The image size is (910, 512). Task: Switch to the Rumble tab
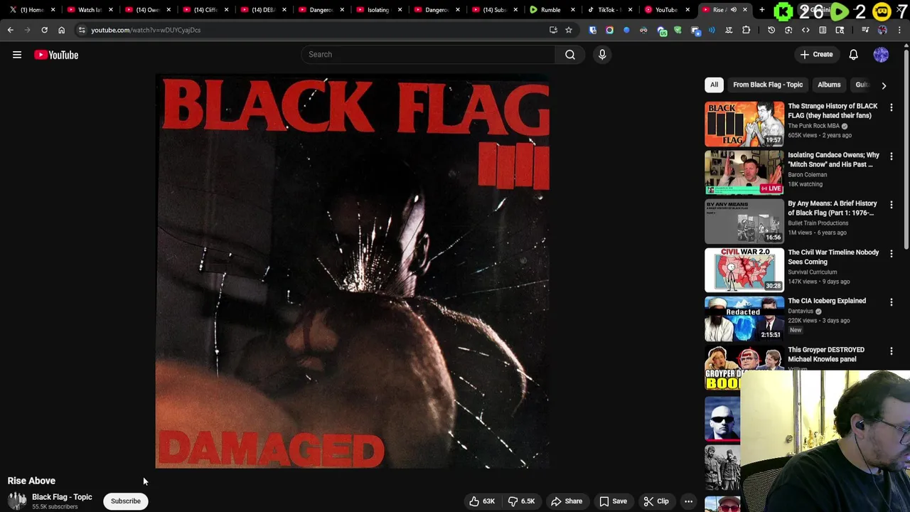(x=551, y=10)
